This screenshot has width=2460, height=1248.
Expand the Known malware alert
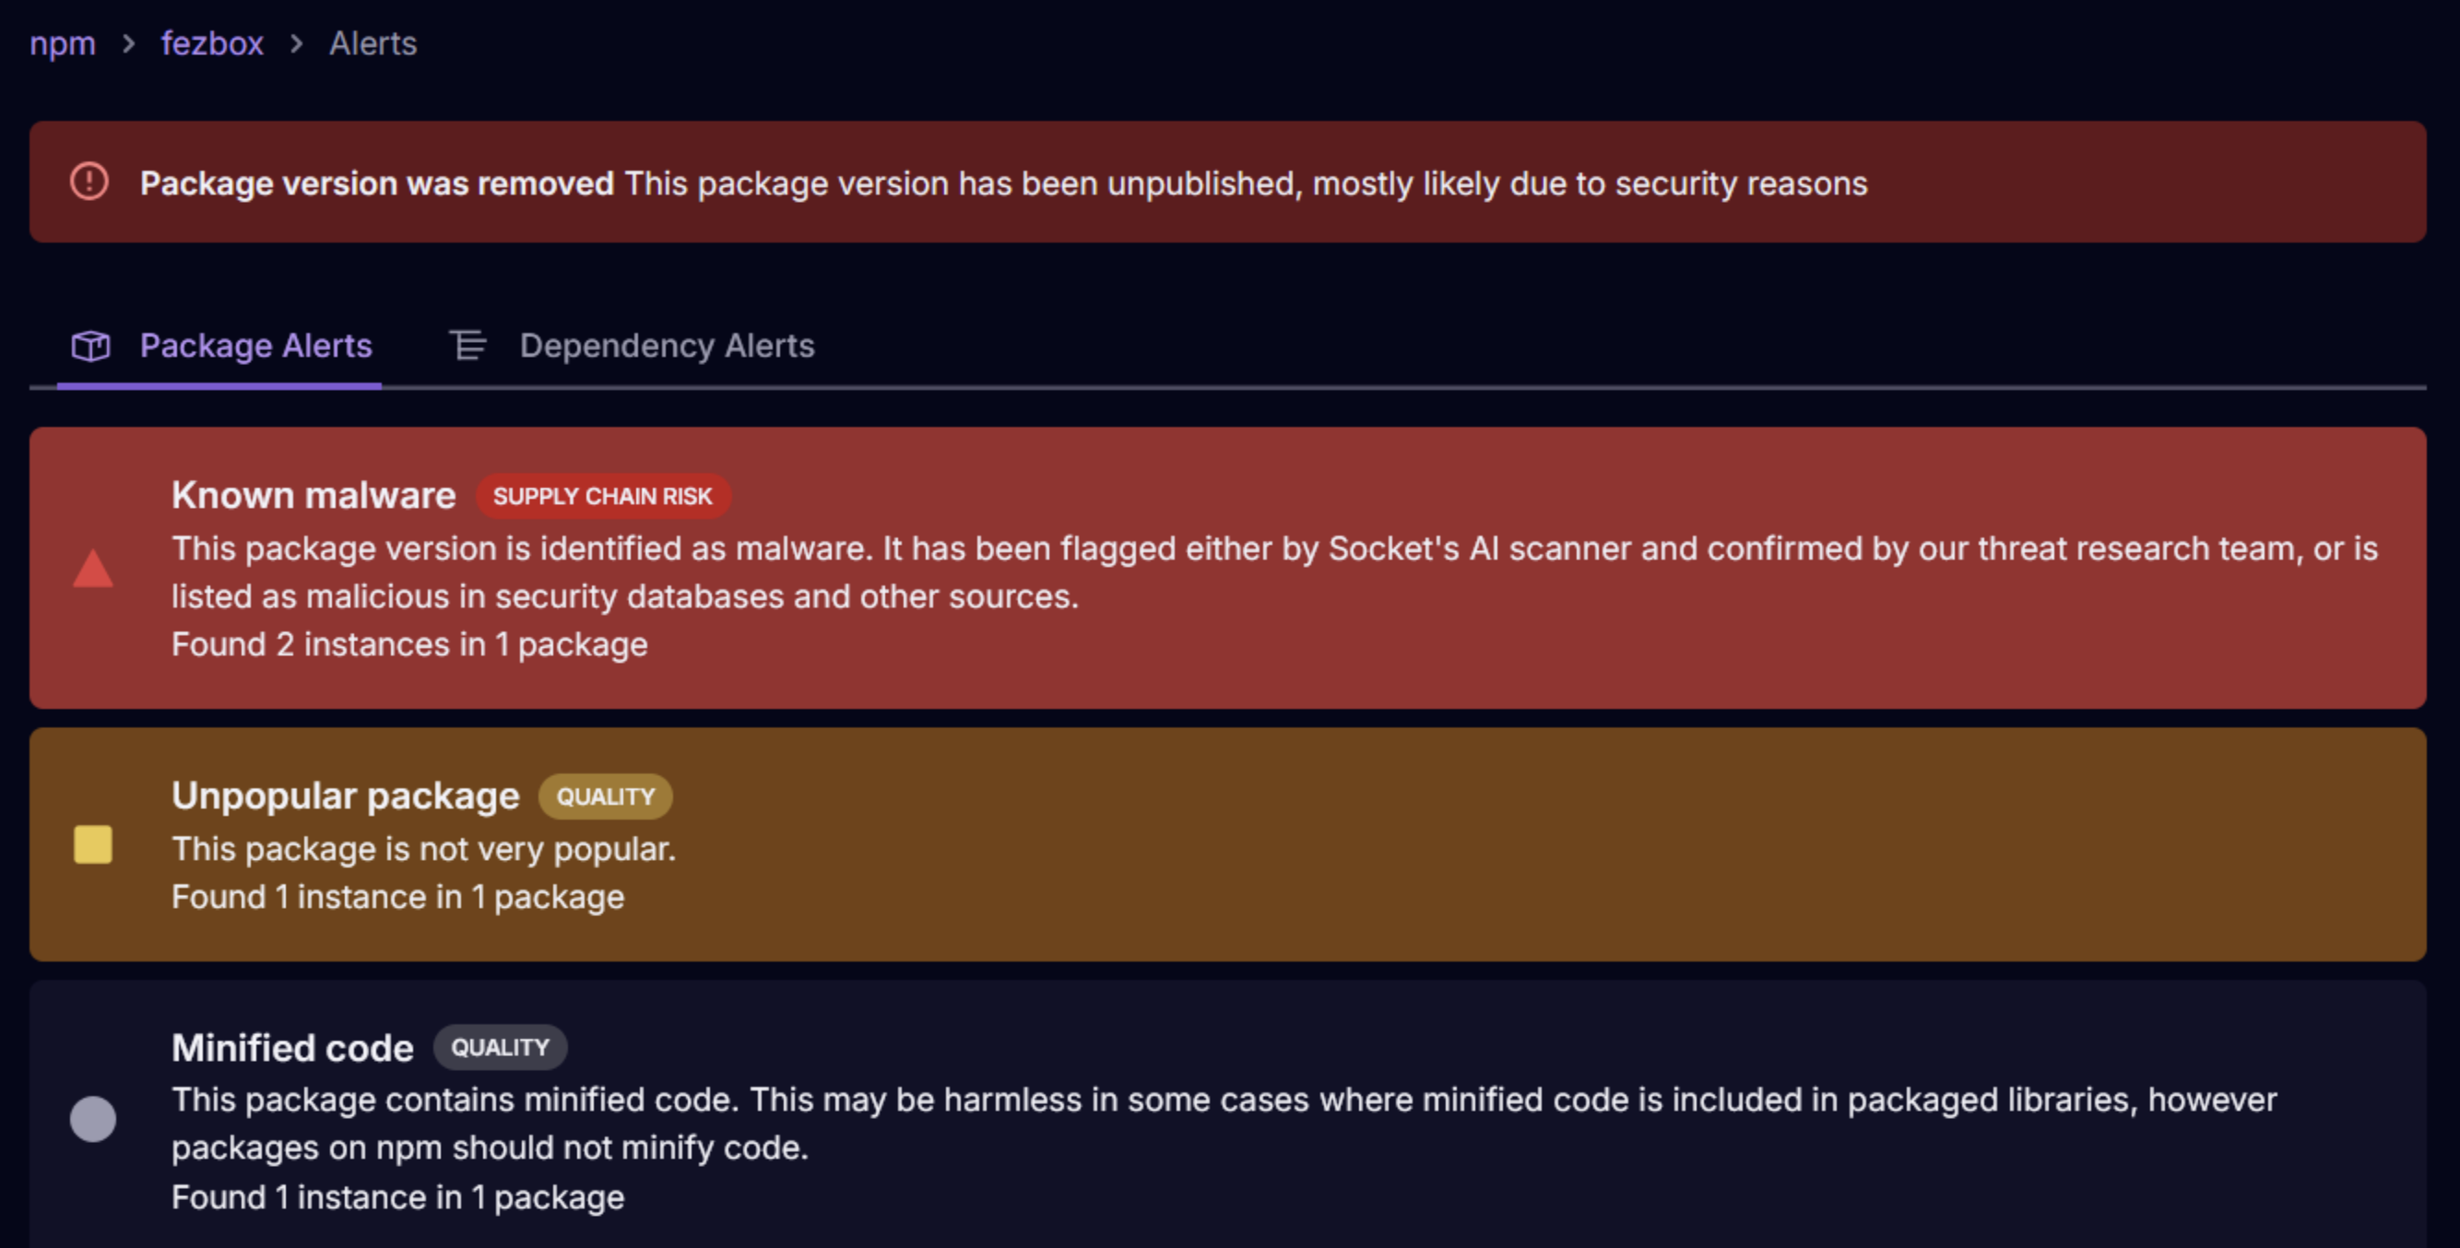(x=313, y=496)
